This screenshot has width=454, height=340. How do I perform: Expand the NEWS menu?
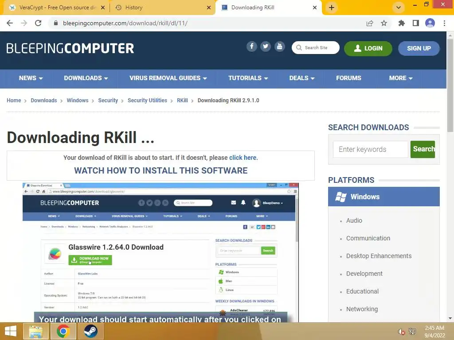click(31, 78)
